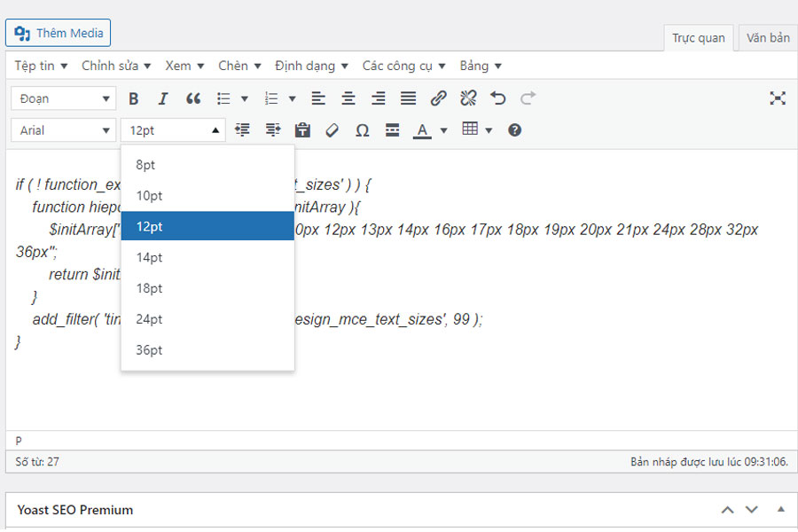798x532 pixels.
Task: Switch to the Trực quan tab
Action: 699,38
